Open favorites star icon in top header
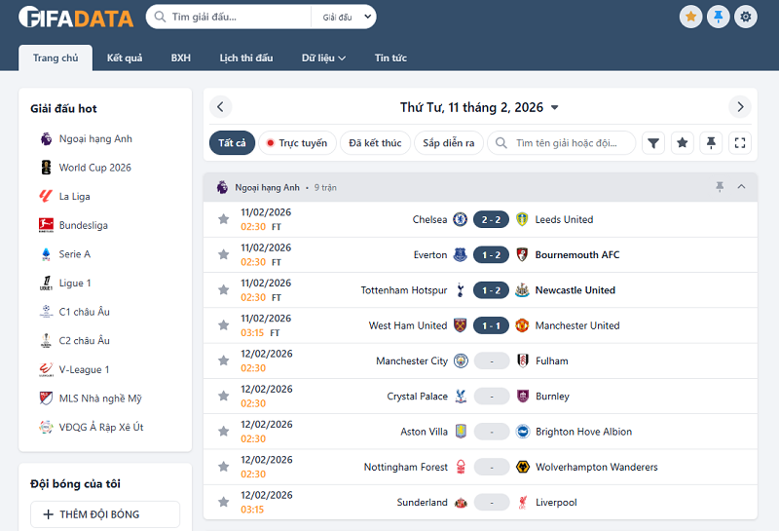This screenshot has width=779, height=531. point(691,17)
